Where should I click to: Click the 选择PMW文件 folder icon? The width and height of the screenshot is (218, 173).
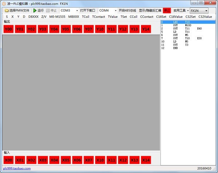click(7, 11)
